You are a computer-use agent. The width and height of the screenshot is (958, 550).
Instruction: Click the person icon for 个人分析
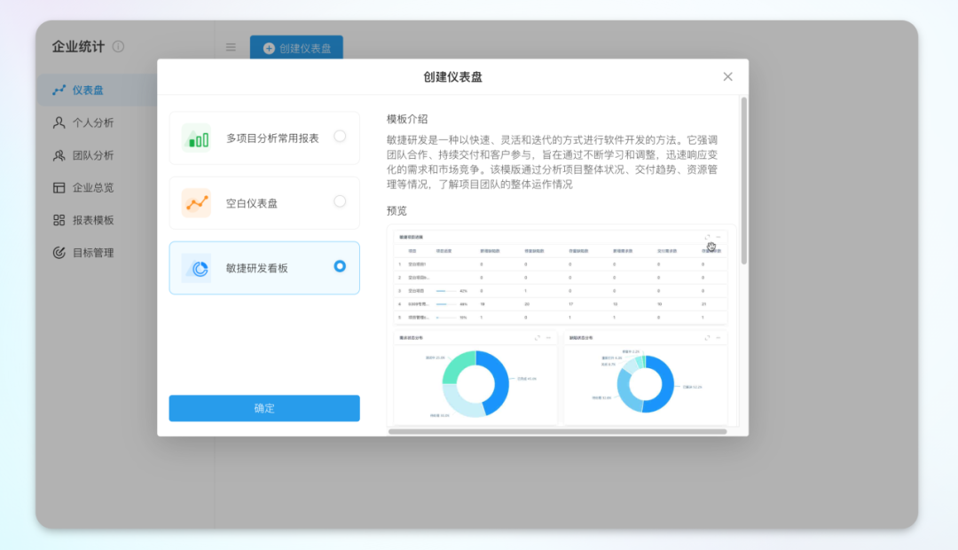click(59, 122)
